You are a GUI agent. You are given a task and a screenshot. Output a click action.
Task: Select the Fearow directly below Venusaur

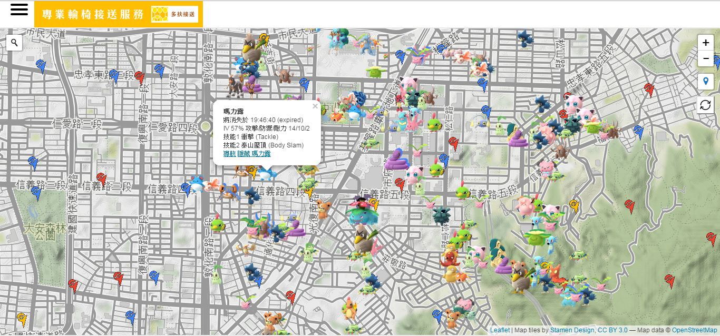(365, 241)
